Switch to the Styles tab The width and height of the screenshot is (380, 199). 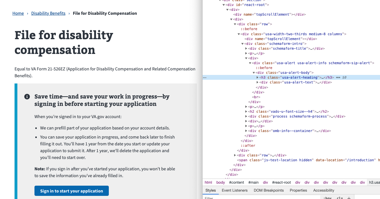(211, 190)
